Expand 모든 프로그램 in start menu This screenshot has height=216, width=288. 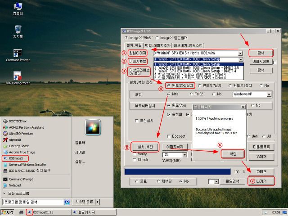point(16,193)
